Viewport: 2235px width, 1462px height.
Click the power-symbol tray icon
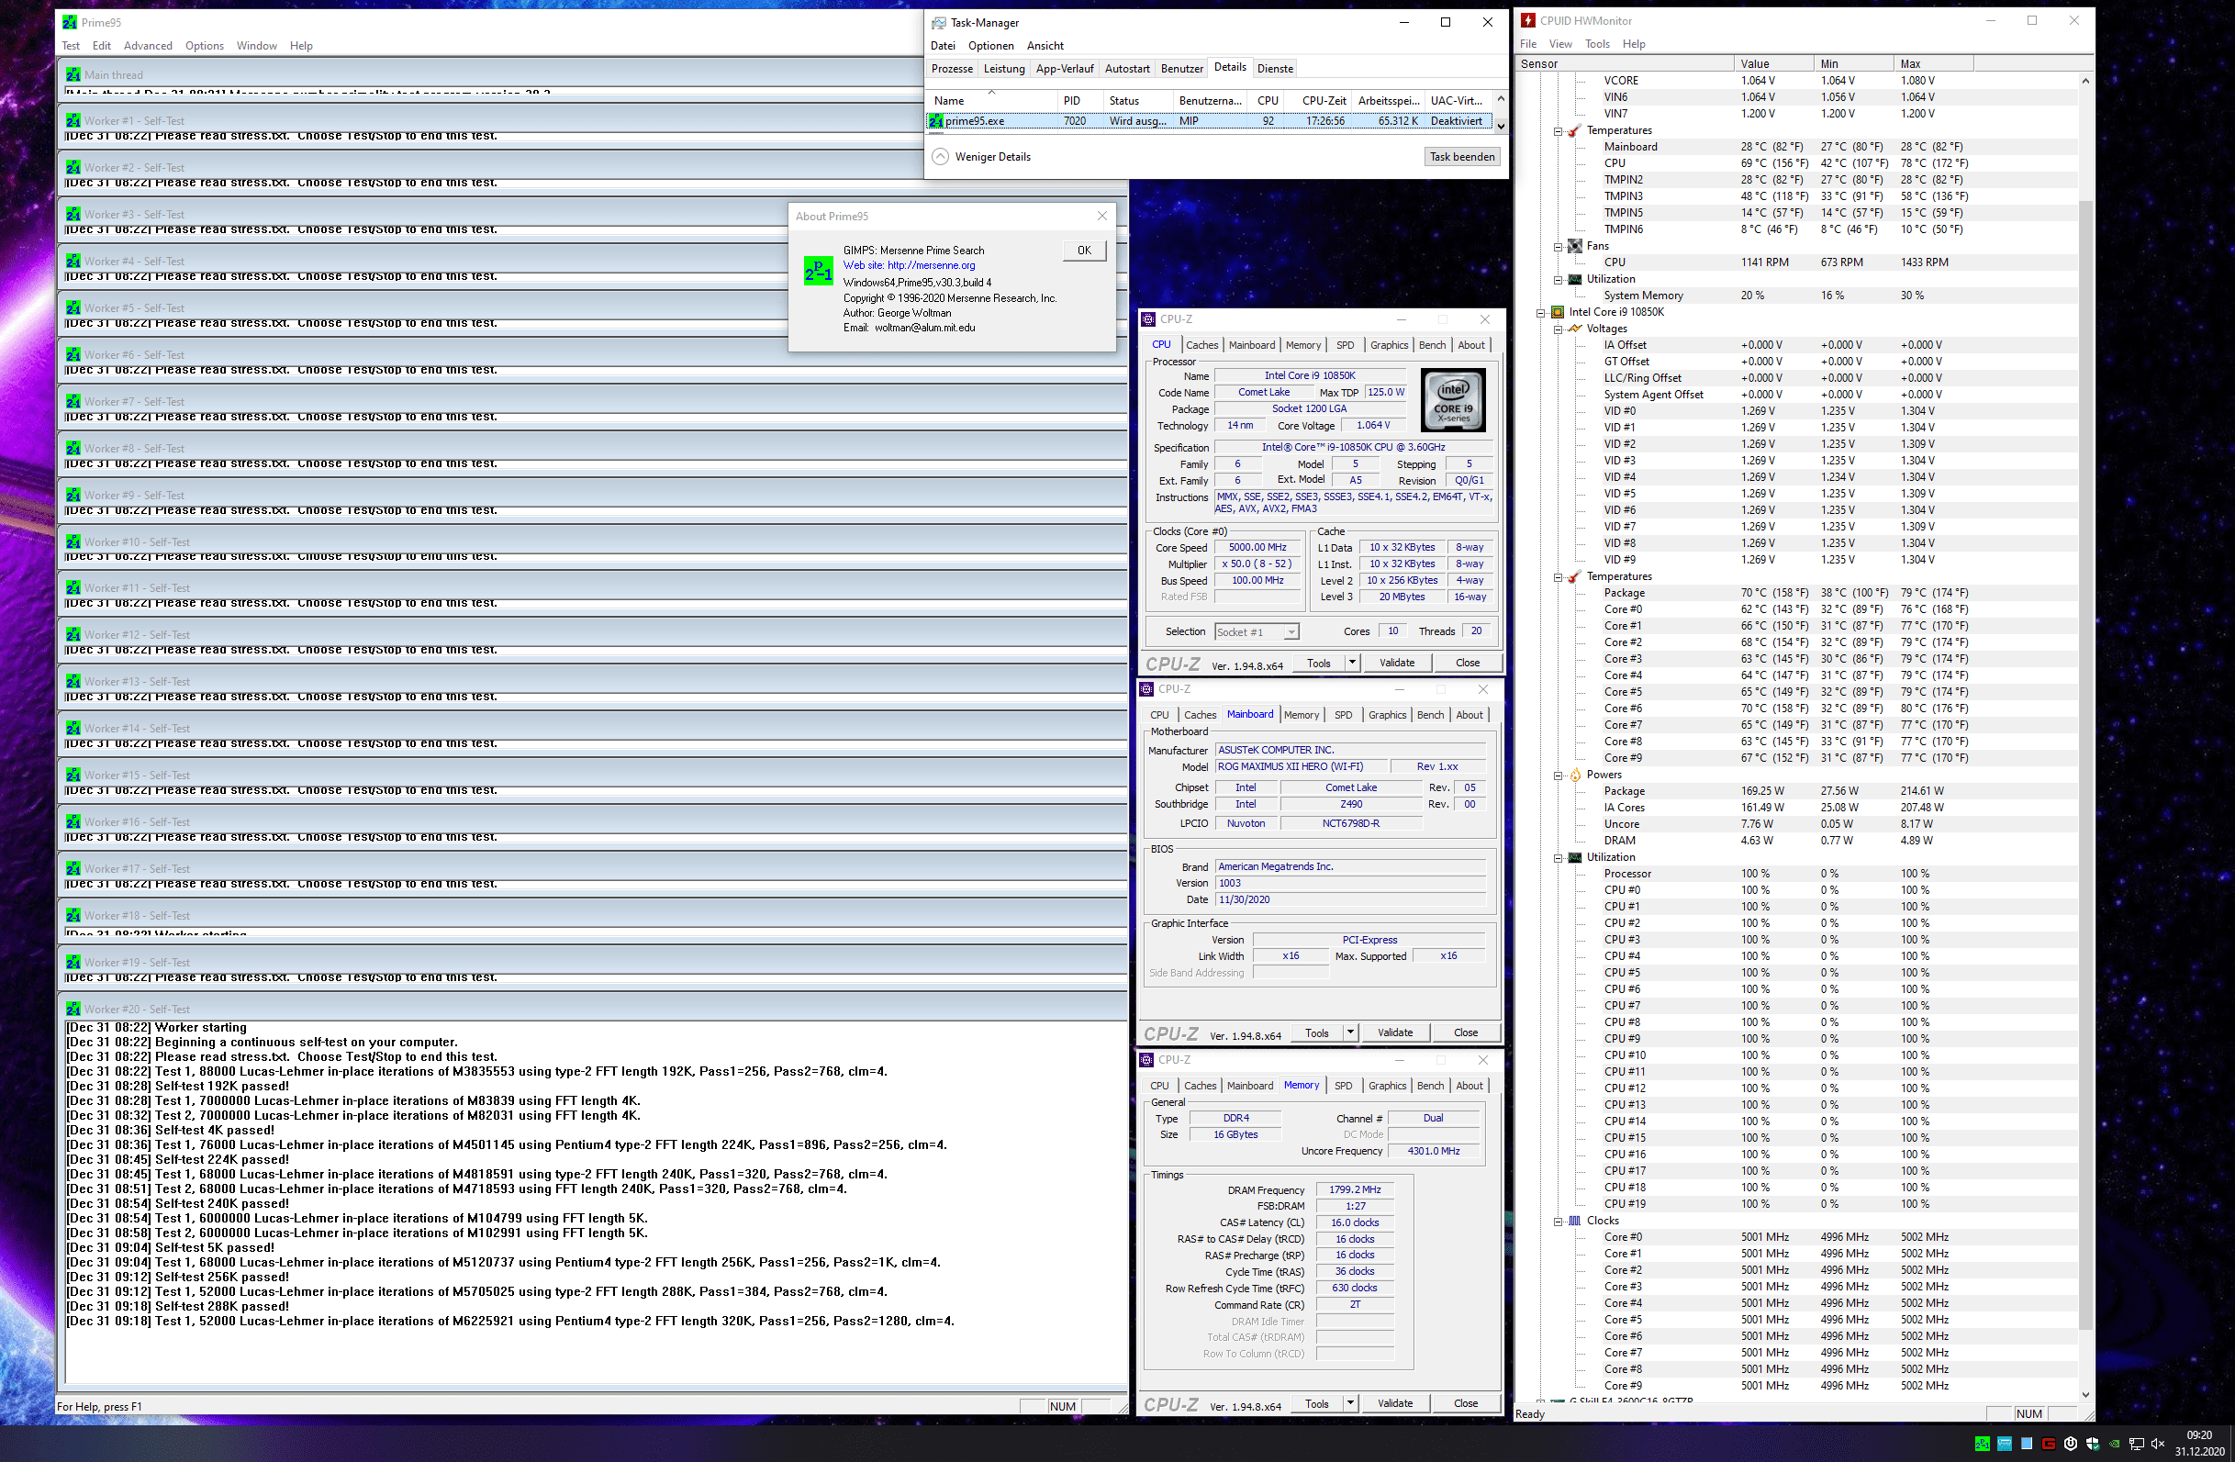[2071, 1444]
